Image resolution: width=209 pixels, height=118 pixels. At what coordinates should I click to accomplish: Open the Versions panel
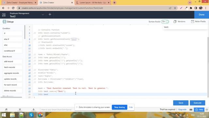(179, 22)
